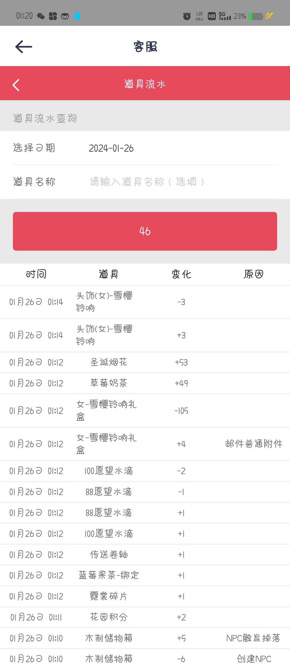Tap the 草莓奶茶 record row
Screen dimensions: 290x667
tap(145, 383)
